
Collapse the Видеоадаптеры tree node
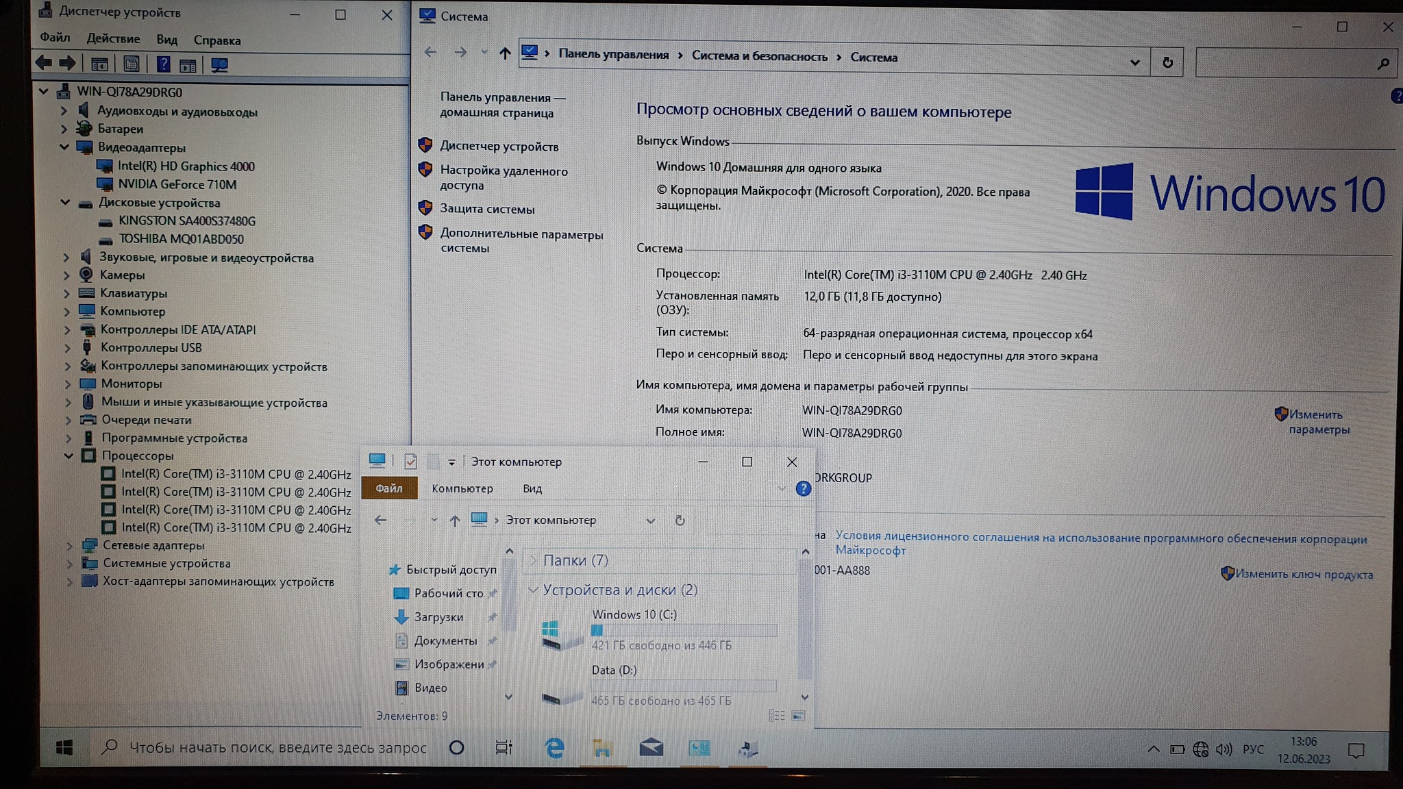(x=64, y=147)
